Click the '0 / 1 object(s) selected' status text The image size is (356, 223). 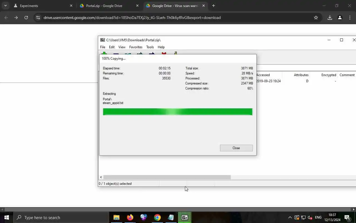[x=115, y=184]
